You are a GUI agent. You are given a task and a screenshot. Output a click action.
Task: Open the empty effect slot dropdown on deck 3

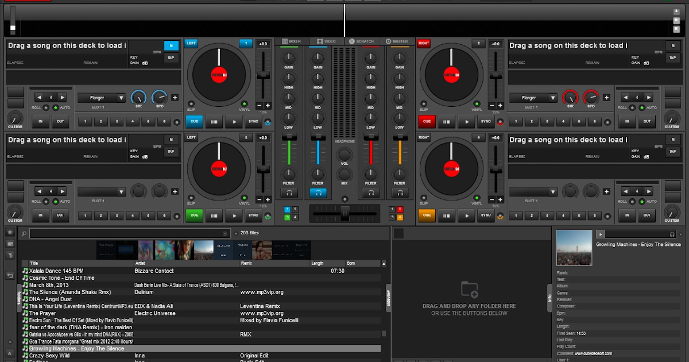click(x=102, y=191)
